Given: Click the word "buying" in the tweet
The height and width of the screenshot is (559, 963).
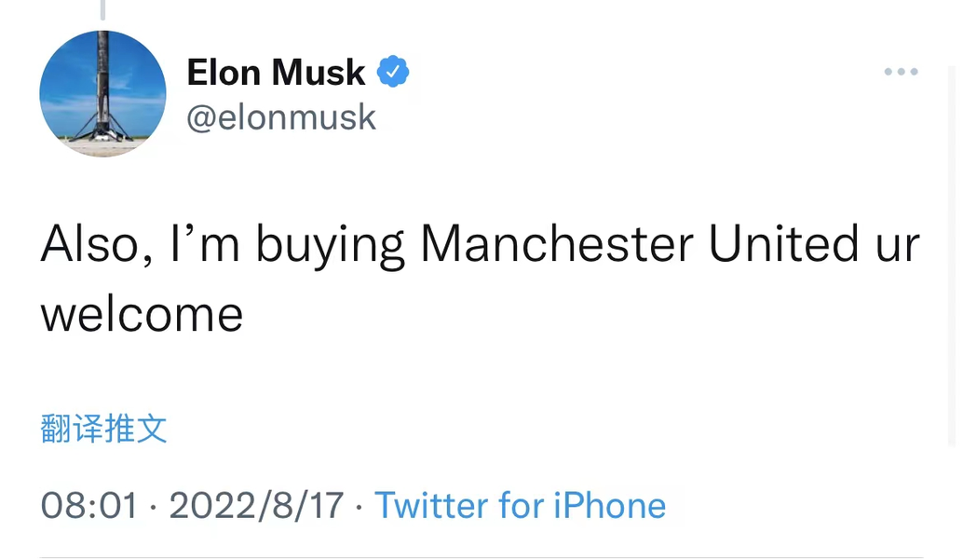Looking at the screenshot, I should click(x=330, y=246).
